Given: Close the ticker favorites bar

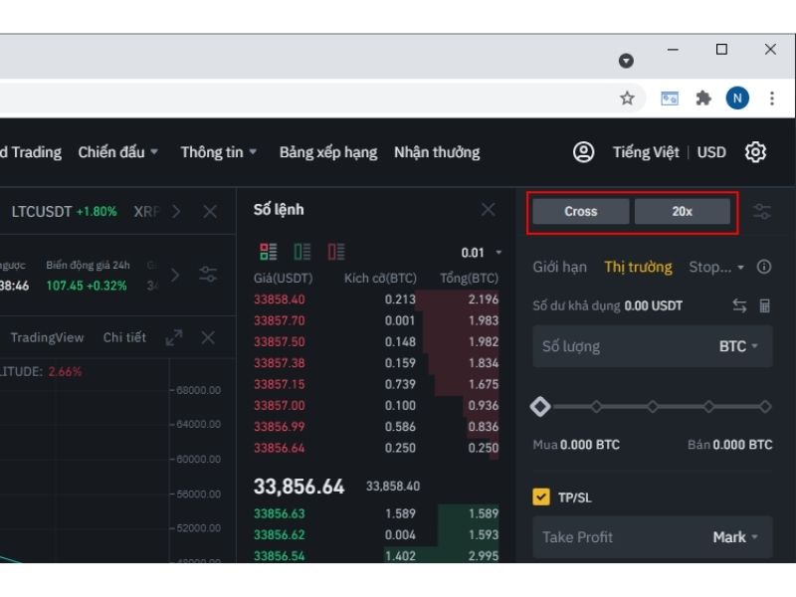Looking at the screenshot, I should coord(210,211).
